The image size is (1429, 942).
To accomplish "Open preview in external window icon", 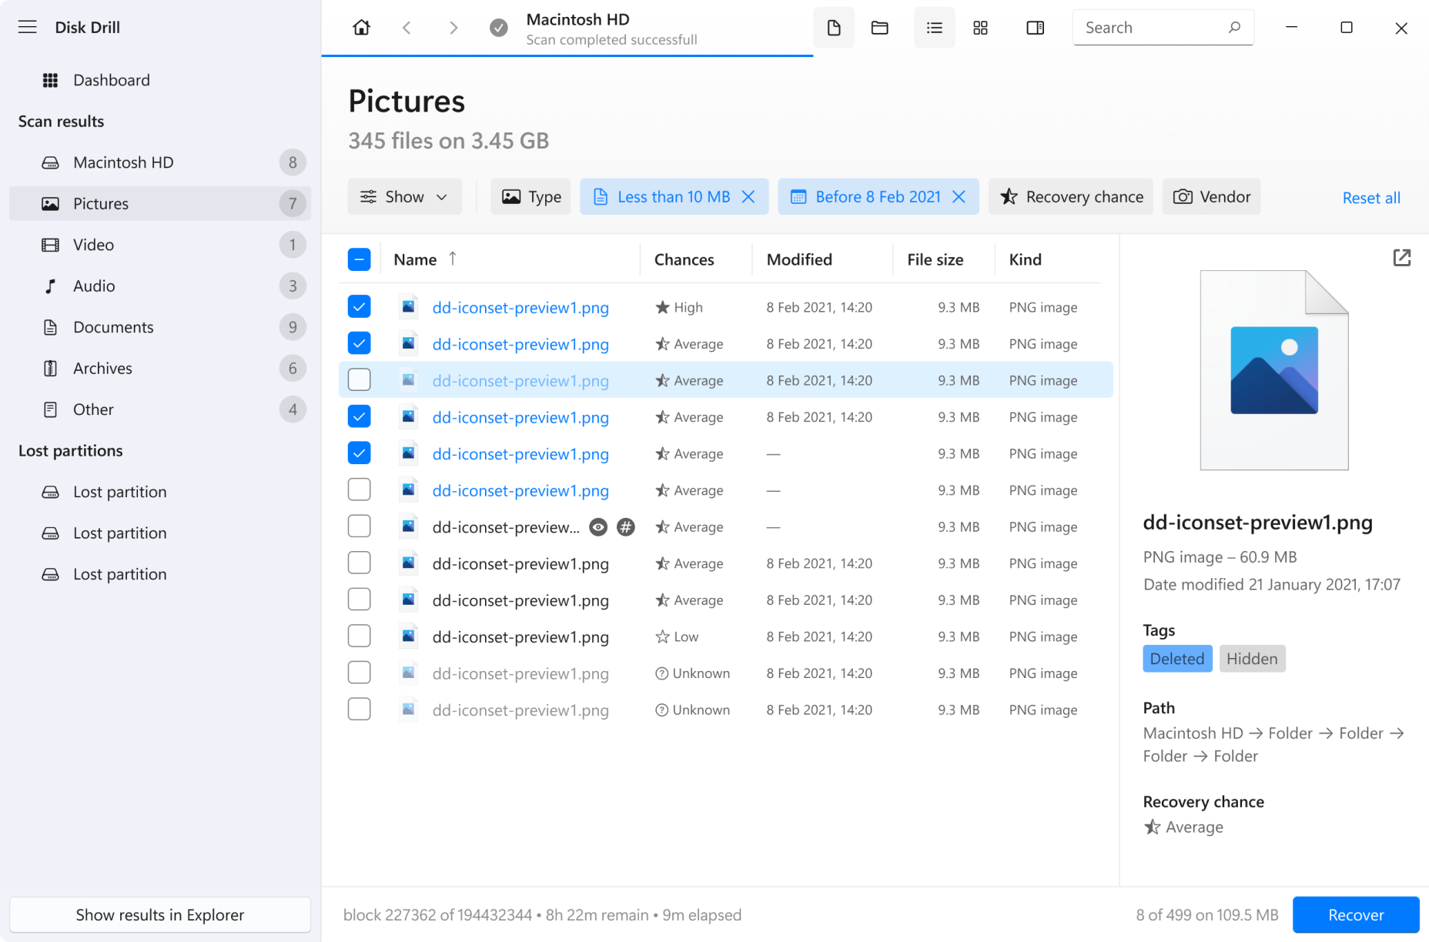I will (x=1401, y=258).
